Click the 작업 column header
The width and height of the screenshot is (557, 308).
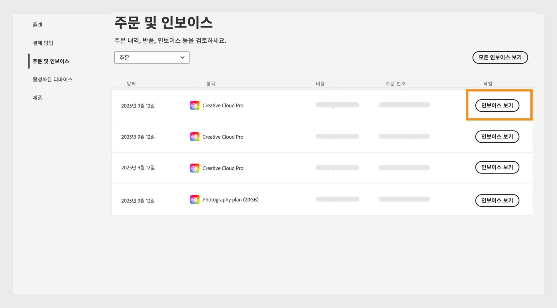pos(488,84)
